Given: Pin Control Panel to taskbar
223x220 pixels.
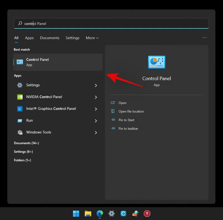Looking at the screenshot, I should click(129, 128).
